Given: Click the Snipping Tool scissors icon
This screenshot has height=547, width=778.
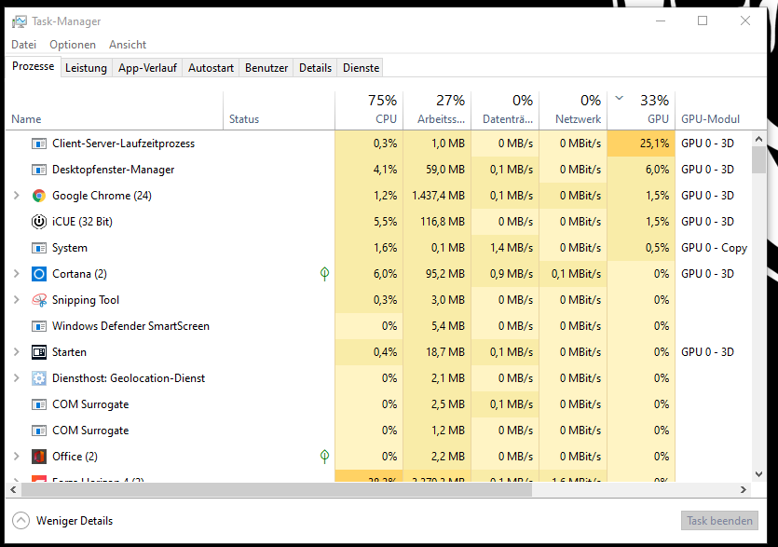Looking at the screenshot, I should tap(39, 300).
